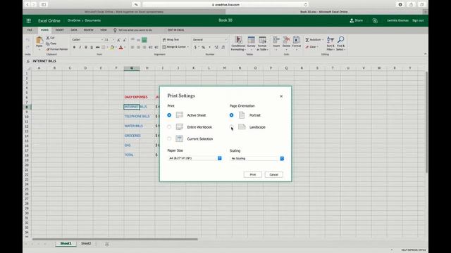Pick the Font Color swatch

coord(121,47)
